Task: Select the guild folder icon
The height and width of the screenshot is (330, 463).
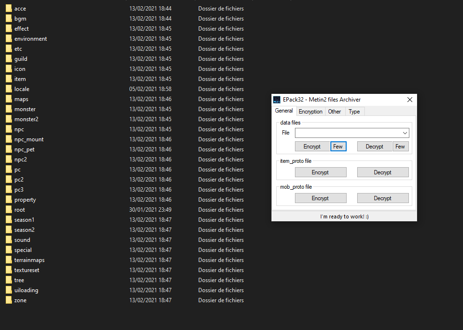Action: (x=9, y=59)
